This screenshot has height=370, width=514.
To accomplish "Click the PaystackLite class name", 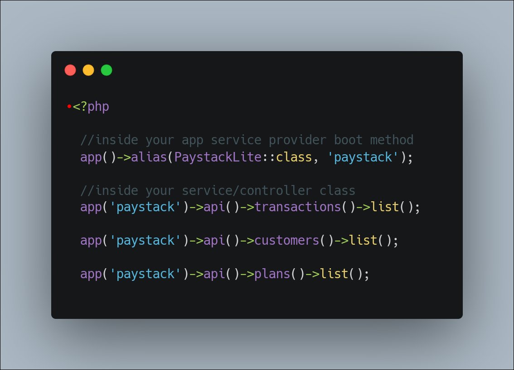I will pyautogui.click(x=218, y=157).
